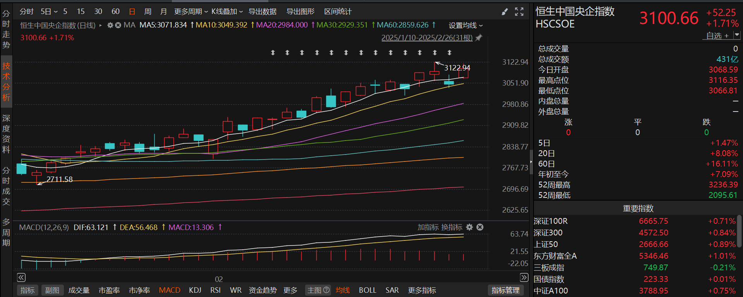Screen dimensions: 743x297
Task: Toggle 市净率 sub-indicator
Action: pyautogui.click(x=139, y=290)
